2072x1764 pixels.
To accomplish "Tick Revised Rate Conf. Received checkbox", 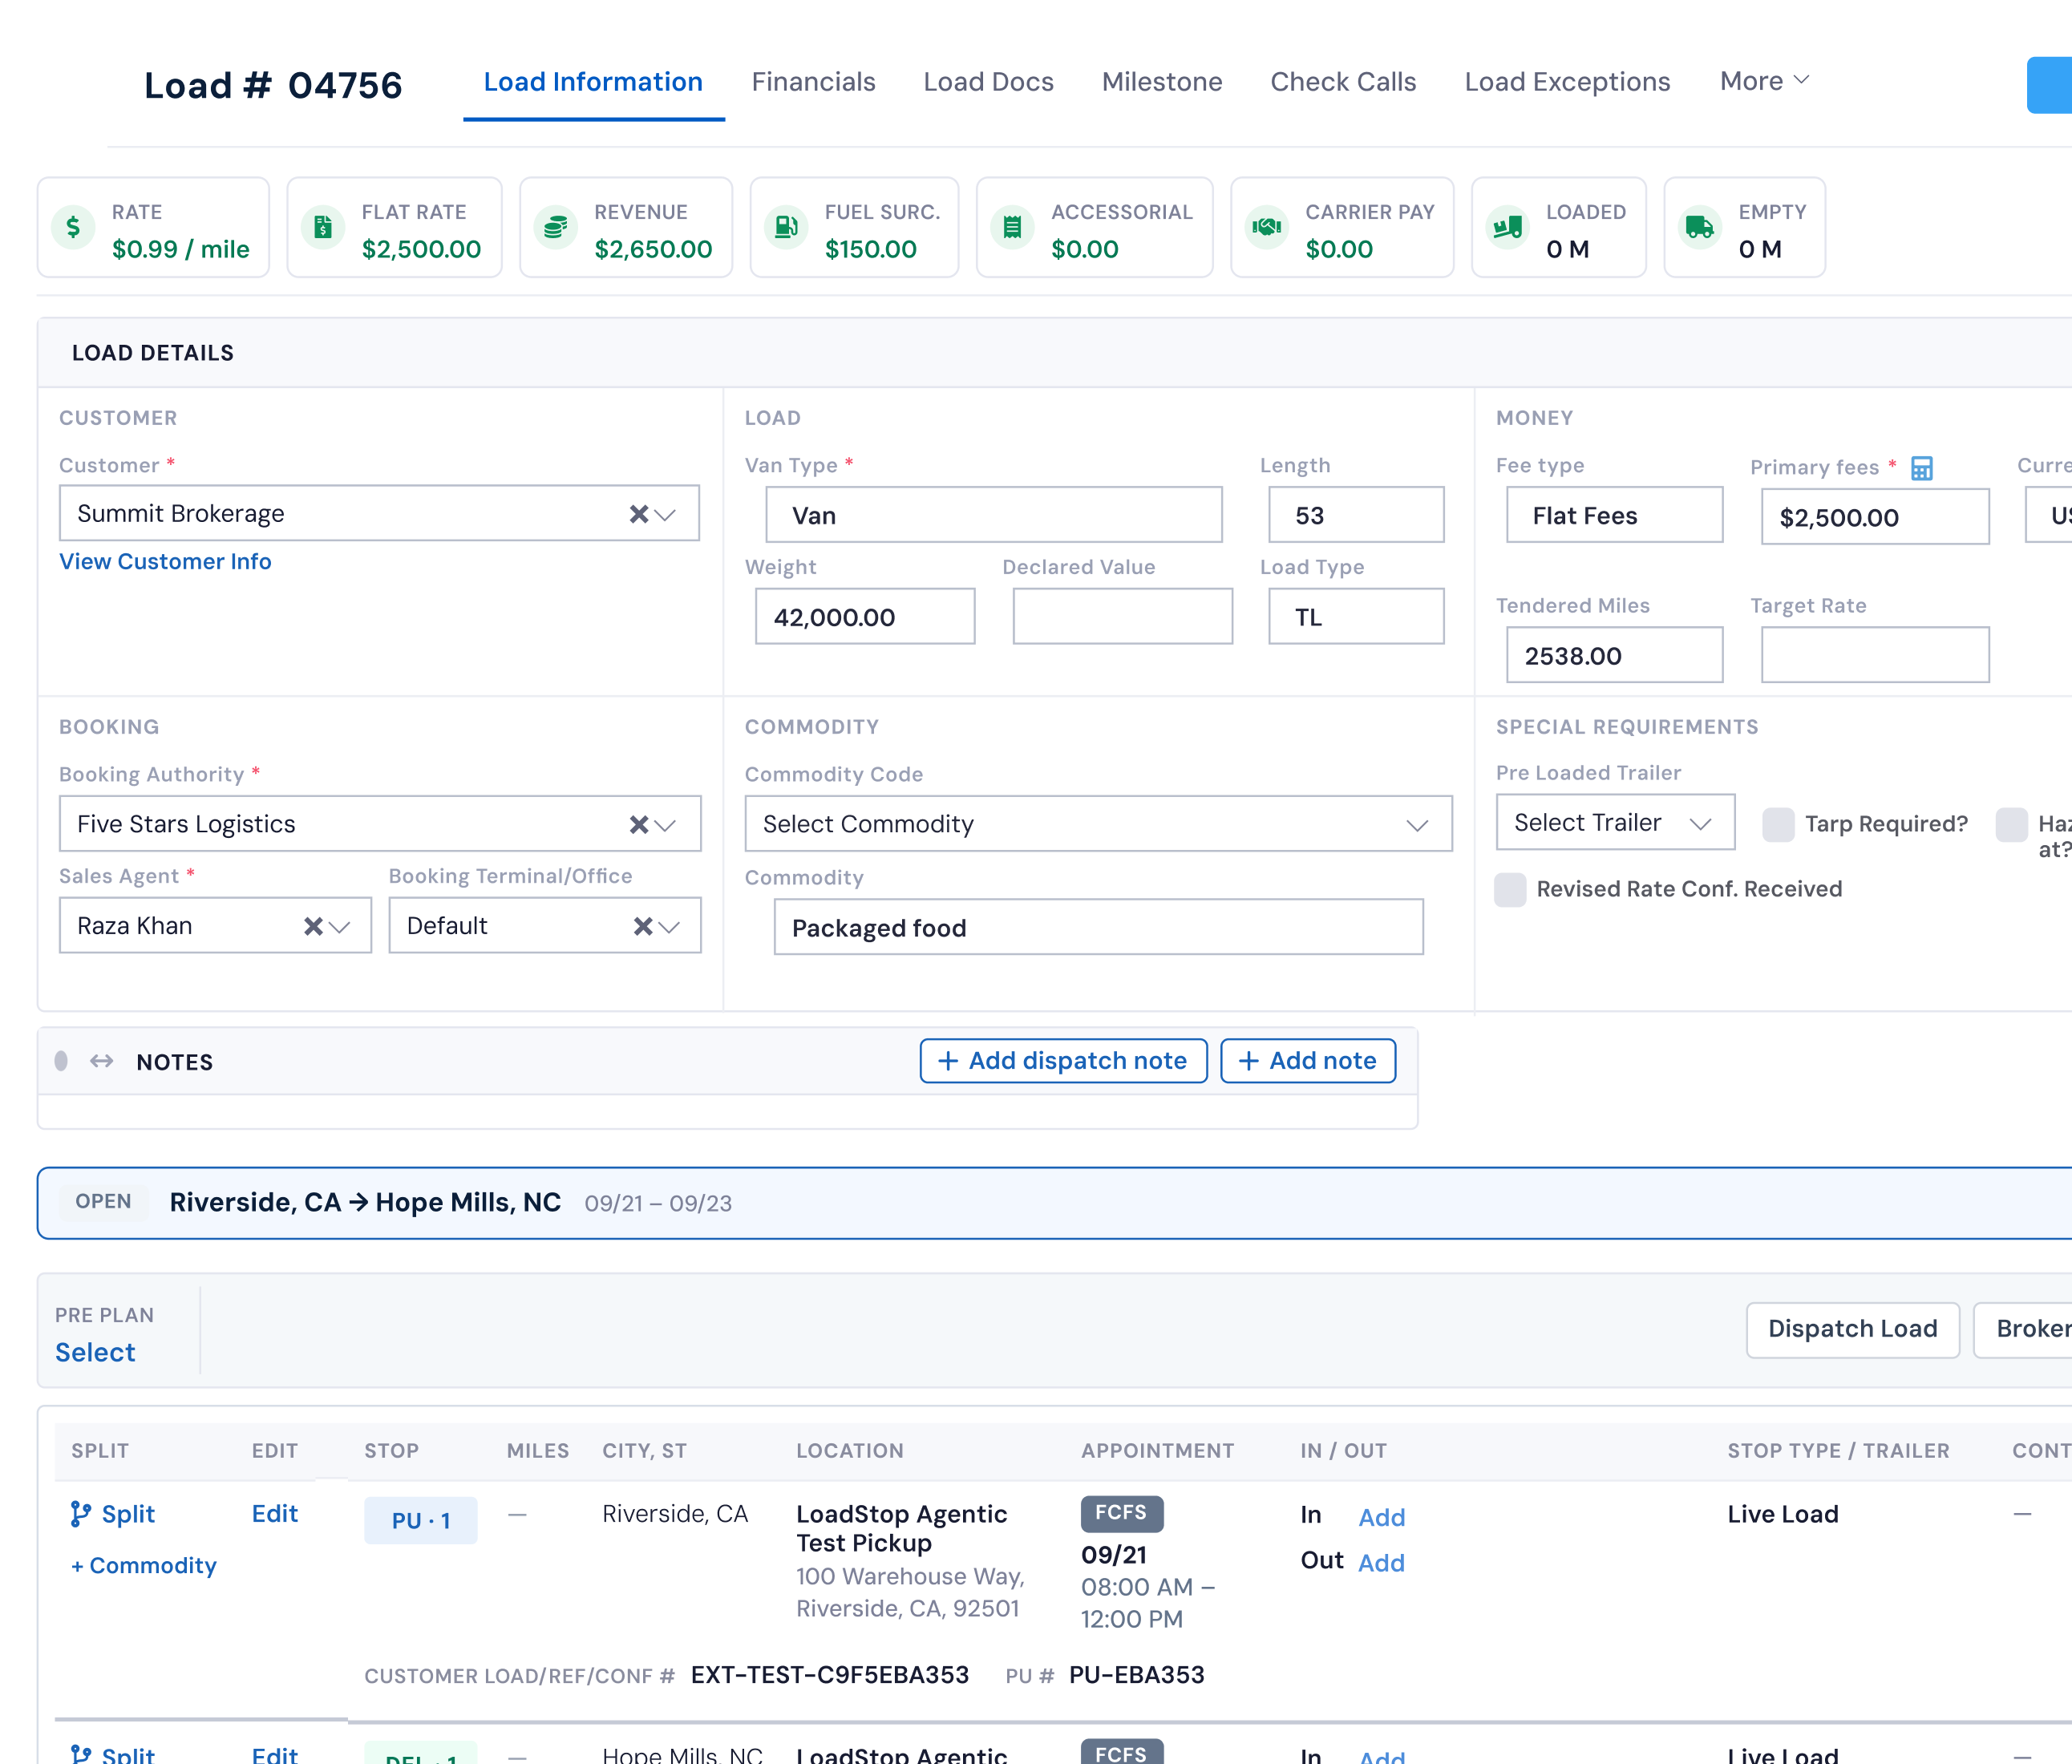I will tap(1510, 889).
